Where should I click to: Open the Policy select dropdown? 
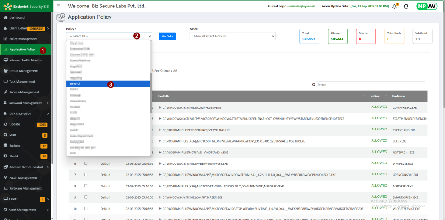(x=109, y=36)
